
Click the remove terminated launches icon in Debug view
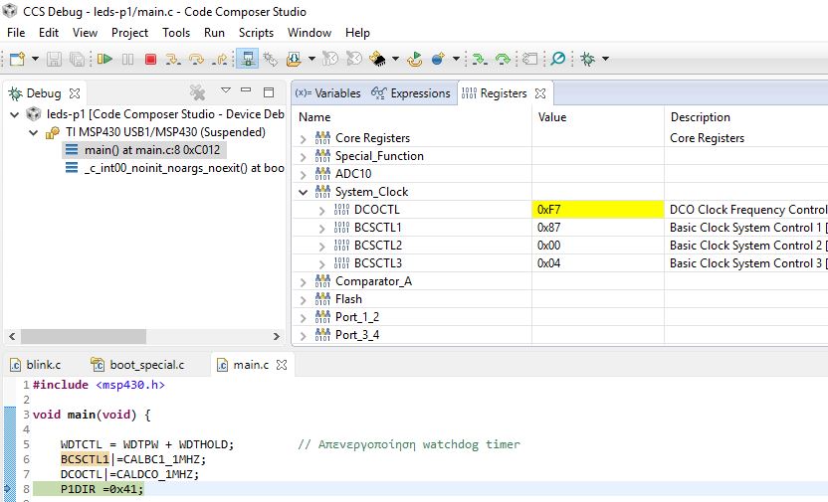[197, 92]
